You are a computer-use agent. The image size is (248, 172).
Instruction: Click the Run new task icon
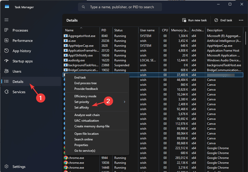tap(184, 20)
